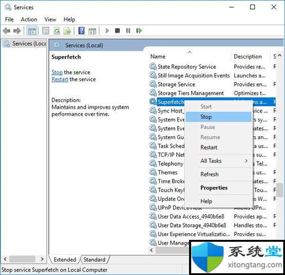The image size is (285, 275).
Task: Click gear icon of Storage Service
Action: pyautogui.click(x=153, y=84)
